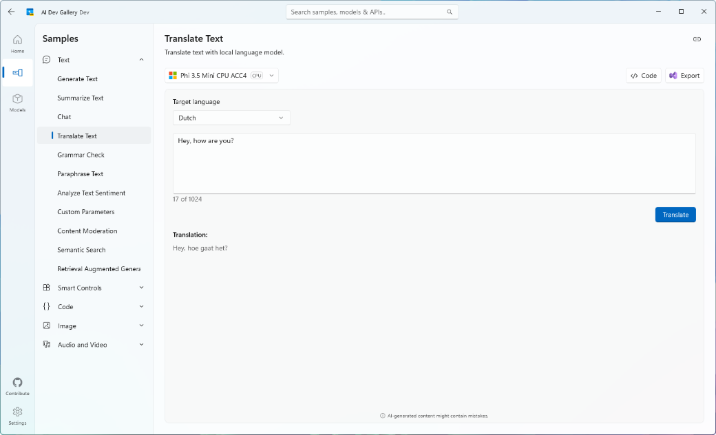Collapse the Text samples category
The width and height of the screenshot is (716, 435).
[x=141, y=60]
